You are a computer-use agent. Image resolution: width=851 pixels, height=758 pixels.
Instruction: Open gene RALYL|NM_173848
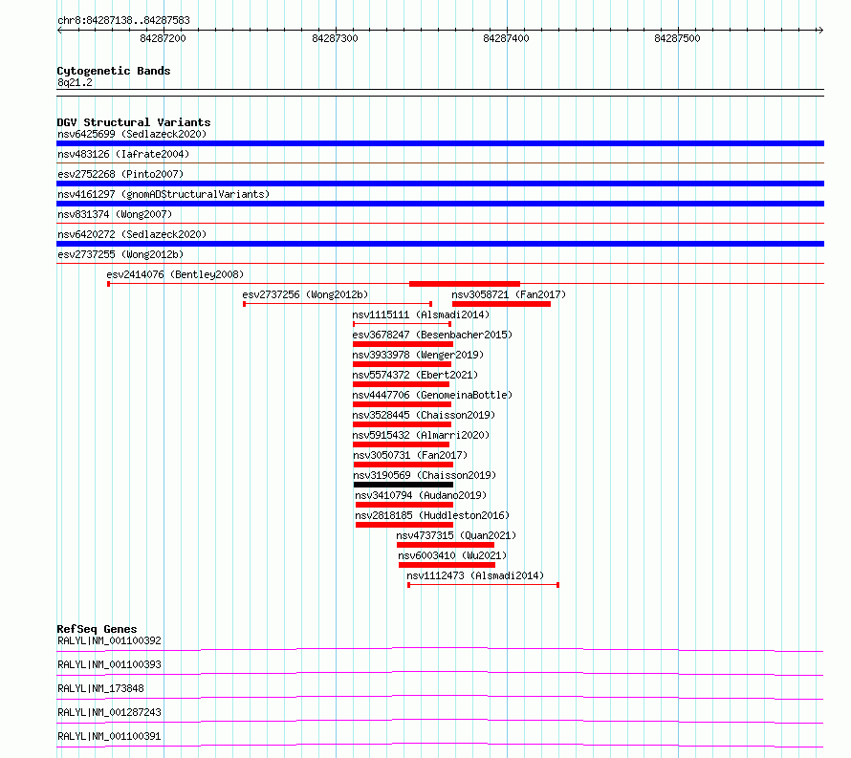coord(101,688)
